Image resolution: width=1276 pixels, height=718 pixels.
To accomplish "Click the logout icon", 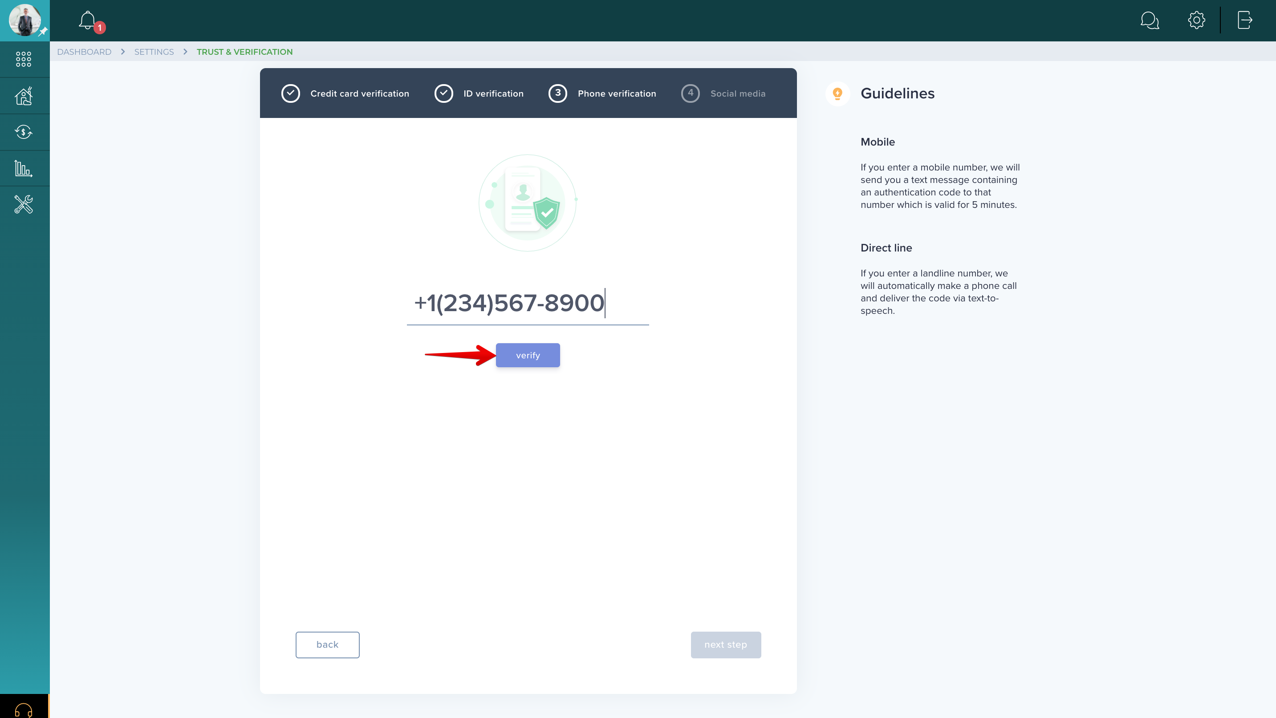I will point(1245,20).
